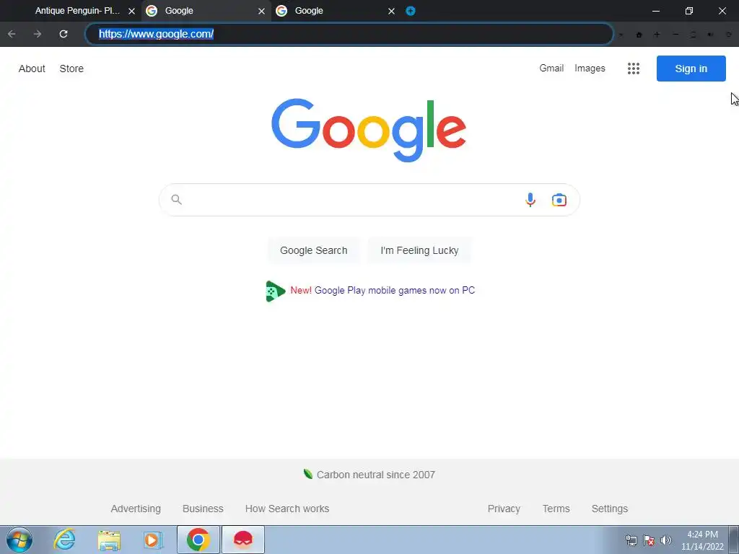Switch to the Antique Penguin tab
This screenshot has width=739, height=554.
click(77, 11)
